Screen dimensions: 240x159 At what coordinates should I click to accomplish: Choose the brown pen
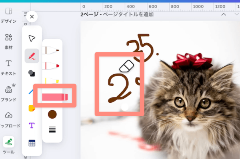(51, 50)
